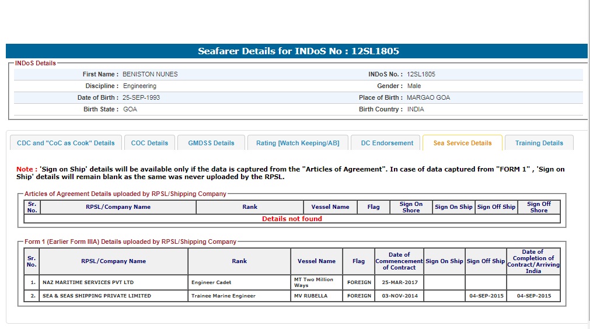This screenshot has height=329, width=590.
Task: Switch to the Training Details tab
Action: pyautogui.click(x=539, y=143)
